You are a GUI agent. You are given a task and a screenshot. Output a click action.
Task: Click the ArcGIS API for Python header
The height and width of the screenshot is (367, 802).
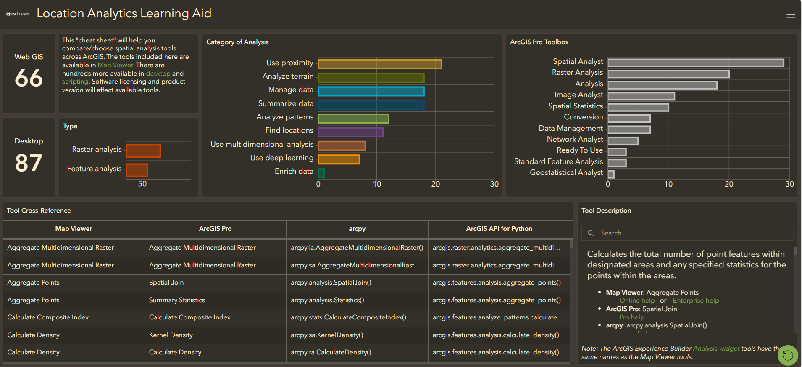pyautogui.click(x=499, y=229)
